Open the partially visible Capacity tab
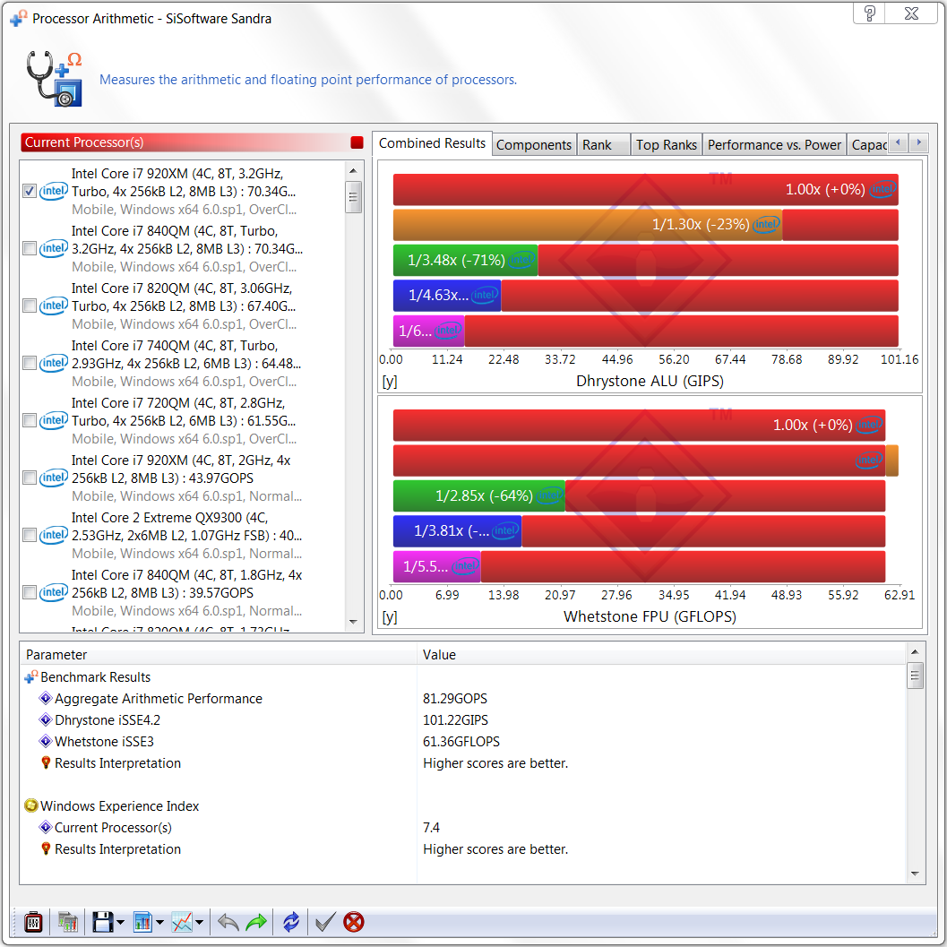 [868, 145]
